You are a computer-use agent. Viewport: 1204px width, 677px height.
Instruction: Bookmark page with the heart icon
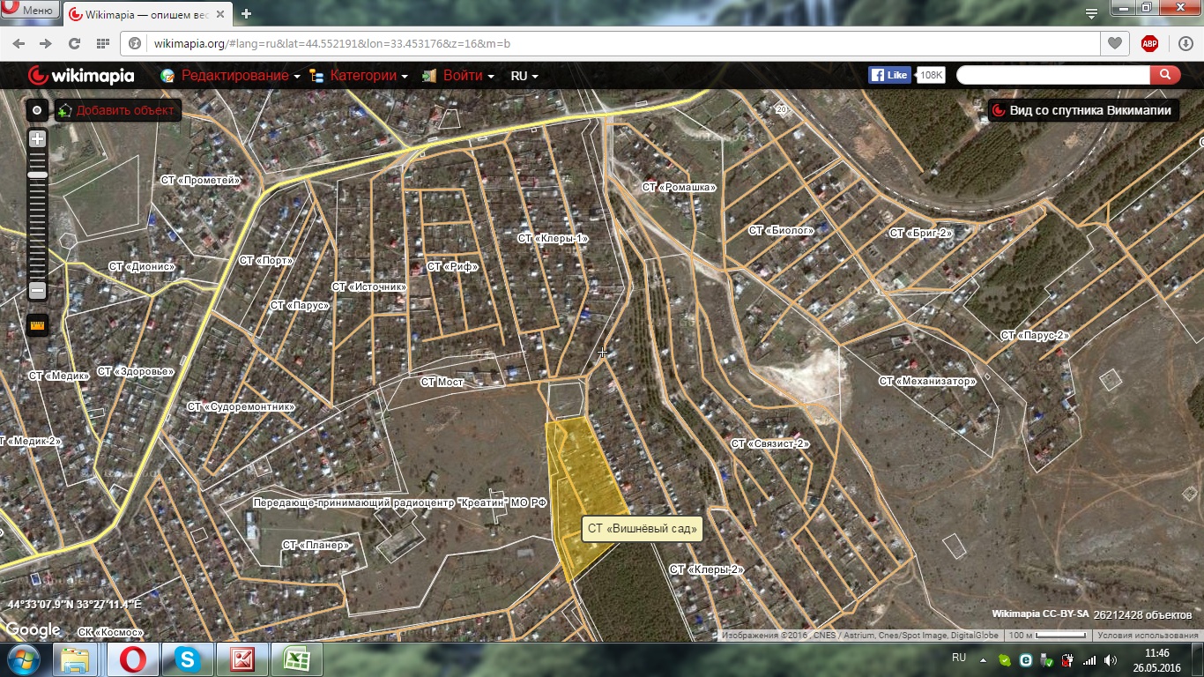(x=1115, y=43)
